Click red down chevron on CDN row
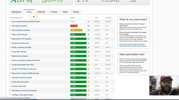179x100 pixels. [88, 22]
